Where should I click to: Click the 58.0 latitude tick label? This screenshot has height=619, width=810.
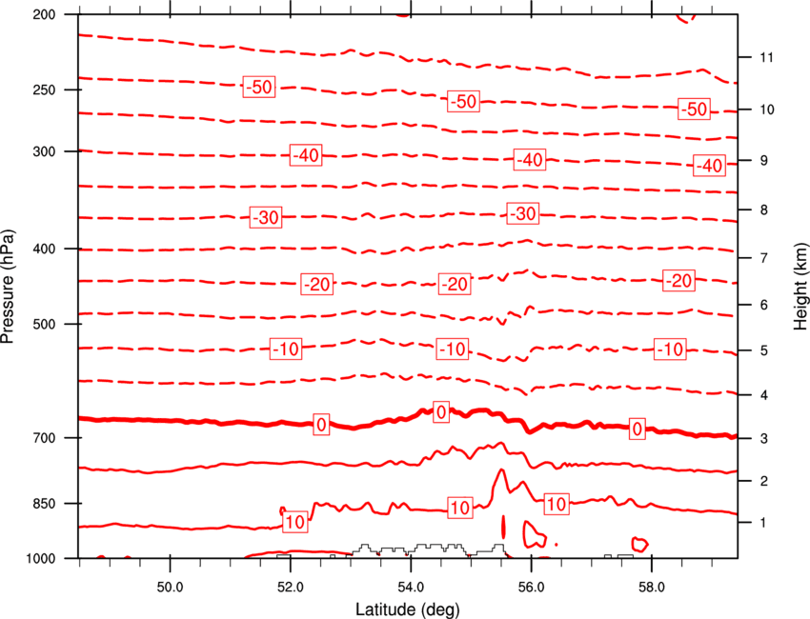point(652,588)
